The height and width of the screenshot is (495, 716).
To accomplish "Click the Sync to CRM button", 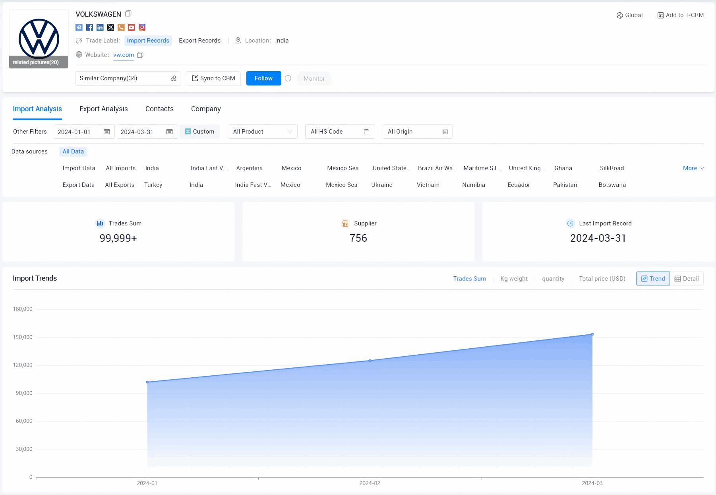I will (213, 78).
